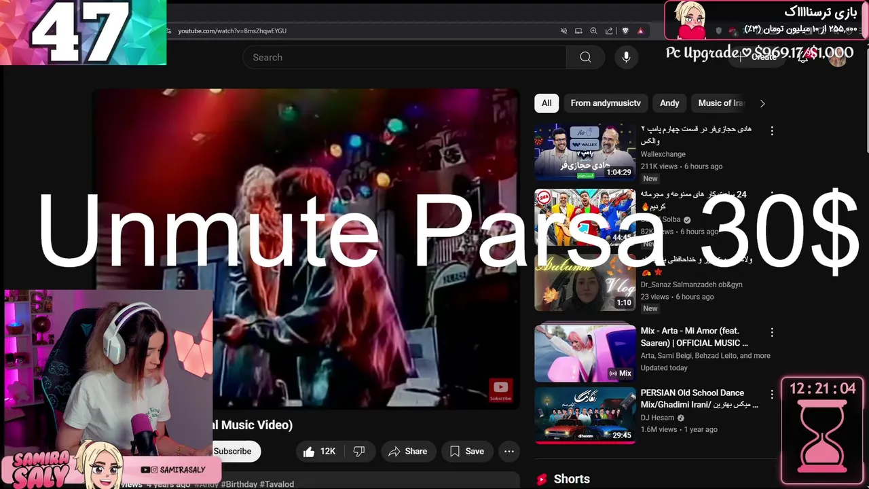Click the video player area
The height and width of the screenshot is (489, 869).
click(306, 249)
